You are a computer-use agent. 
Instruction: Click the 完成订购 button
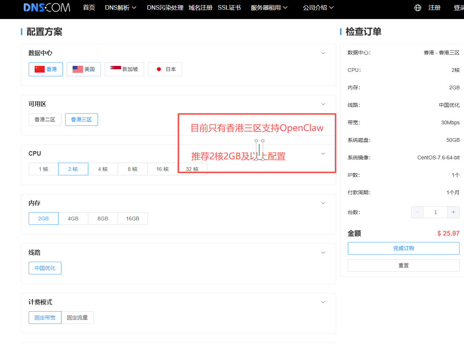point(403,248)
